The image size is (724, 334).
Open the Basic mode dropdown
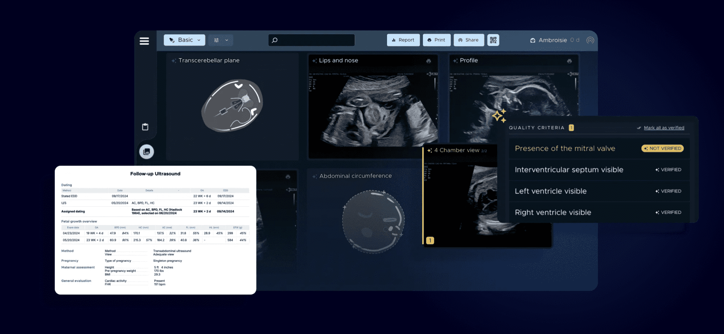coord(184,40)
